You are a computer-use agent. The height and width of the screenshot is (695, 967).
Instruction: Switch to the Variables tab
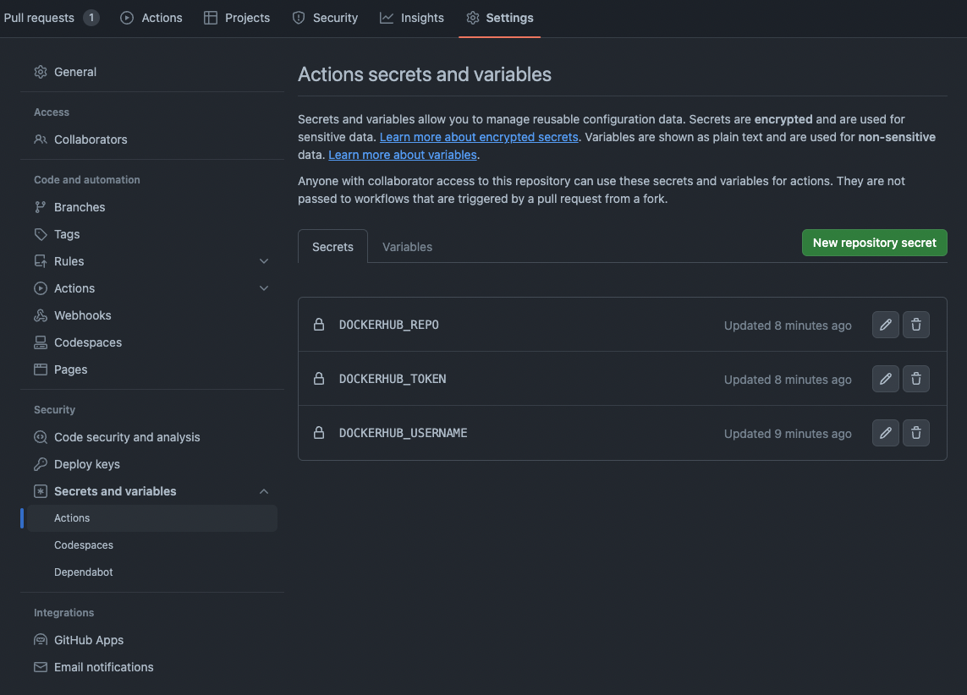[x=407, y=246]
